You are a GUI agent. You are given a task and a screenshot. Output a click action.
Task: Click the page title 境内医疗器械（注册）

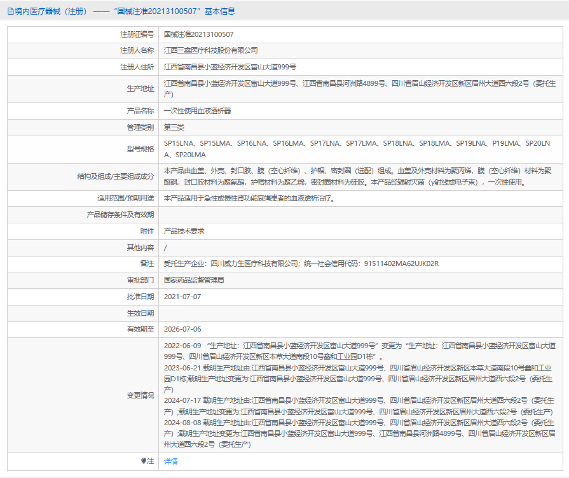51,11
